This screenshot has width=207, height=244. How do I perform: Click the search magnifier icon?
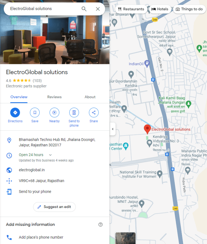pyautogui.click(x=84, y=9)
